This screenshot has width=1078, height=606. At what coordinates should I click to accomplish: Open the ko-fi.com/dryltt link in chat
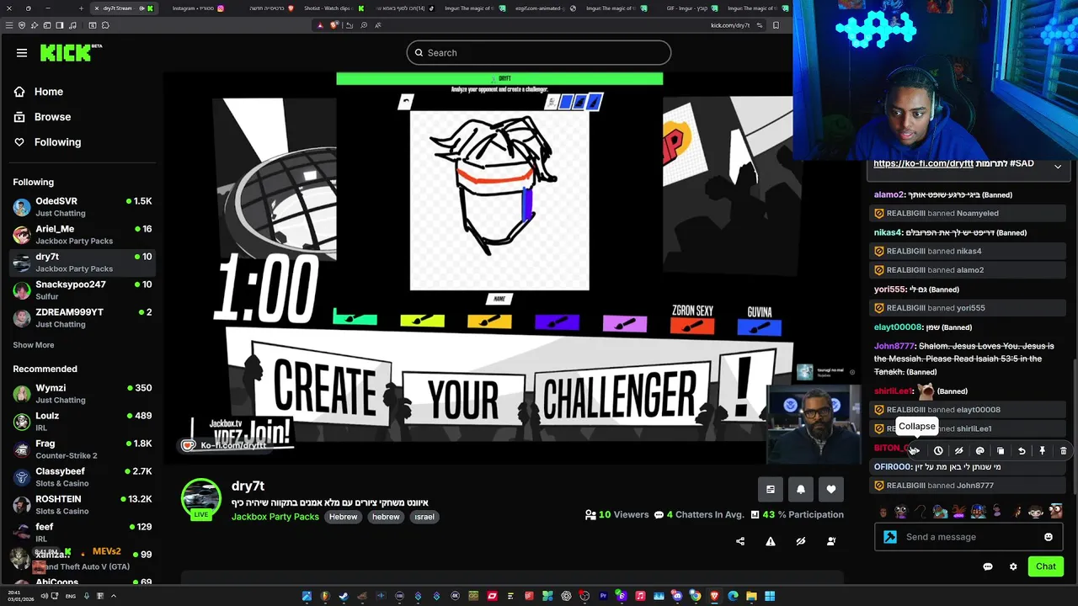(923, 164)
